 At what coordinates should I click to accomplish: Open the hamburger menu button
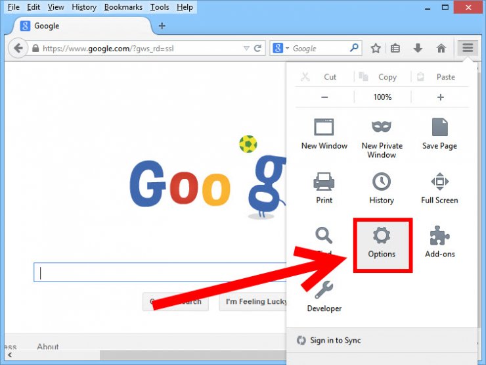click(468, 48)
